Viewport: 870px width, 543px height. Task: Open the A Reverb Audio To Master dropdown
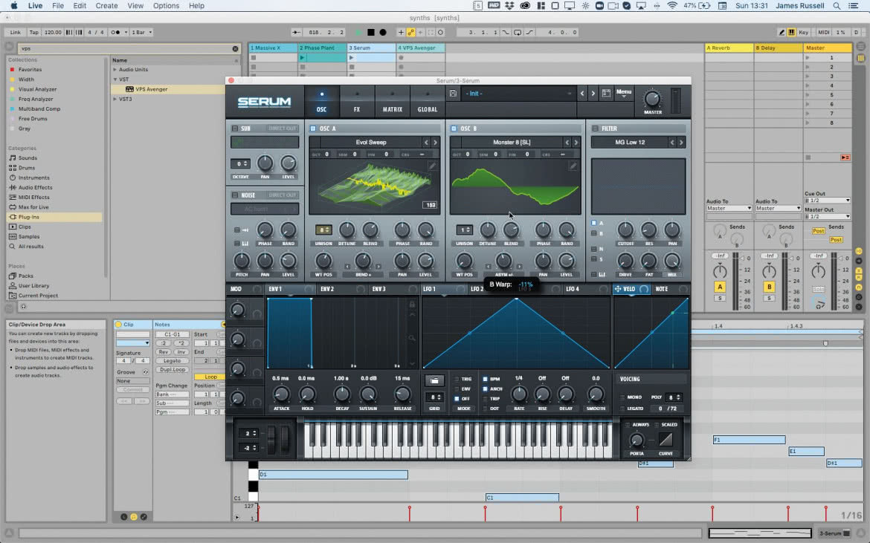click(729, 208)
